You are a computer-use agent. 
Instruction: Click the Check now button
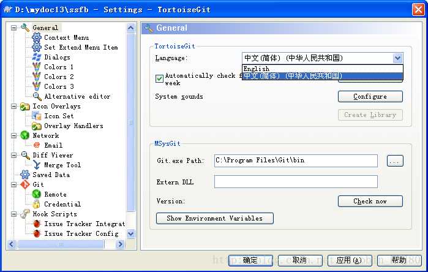click(370, 202)
